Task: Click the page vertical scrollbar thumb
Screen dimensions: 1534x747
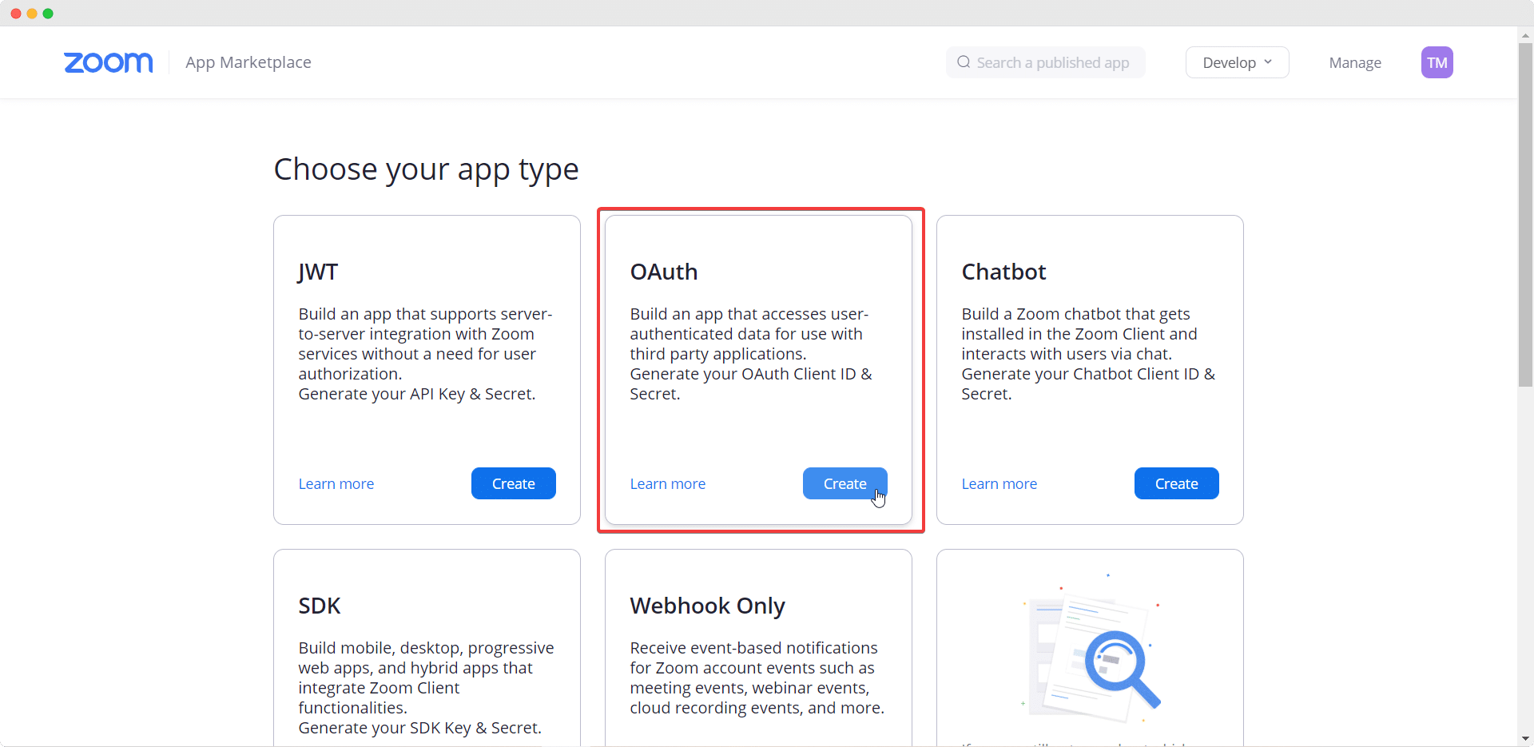Action: [1525, 214]
